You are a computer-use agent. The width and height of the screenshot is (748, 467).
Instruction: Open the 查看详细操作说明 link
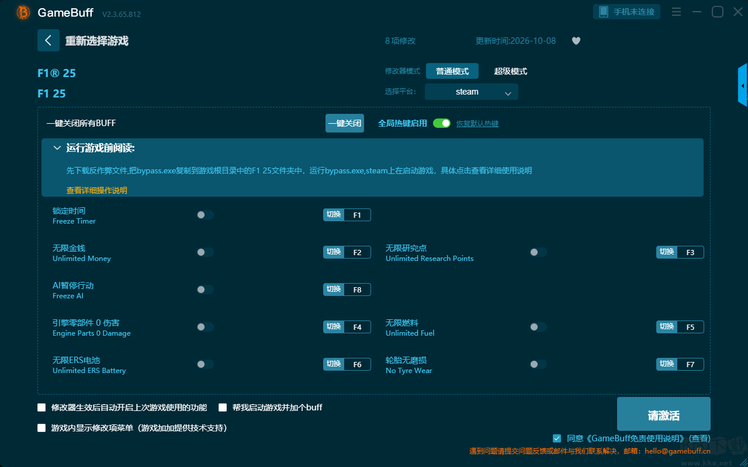pyautogui.click(x=97, y=190)
